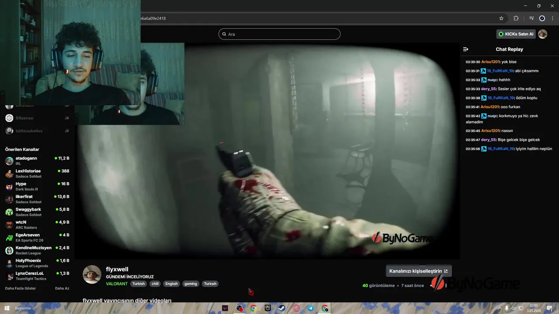This screenshot has height=314, width=559.
Task: Open the wtcN ARC Raiders channel
Action: pos(37,225)
